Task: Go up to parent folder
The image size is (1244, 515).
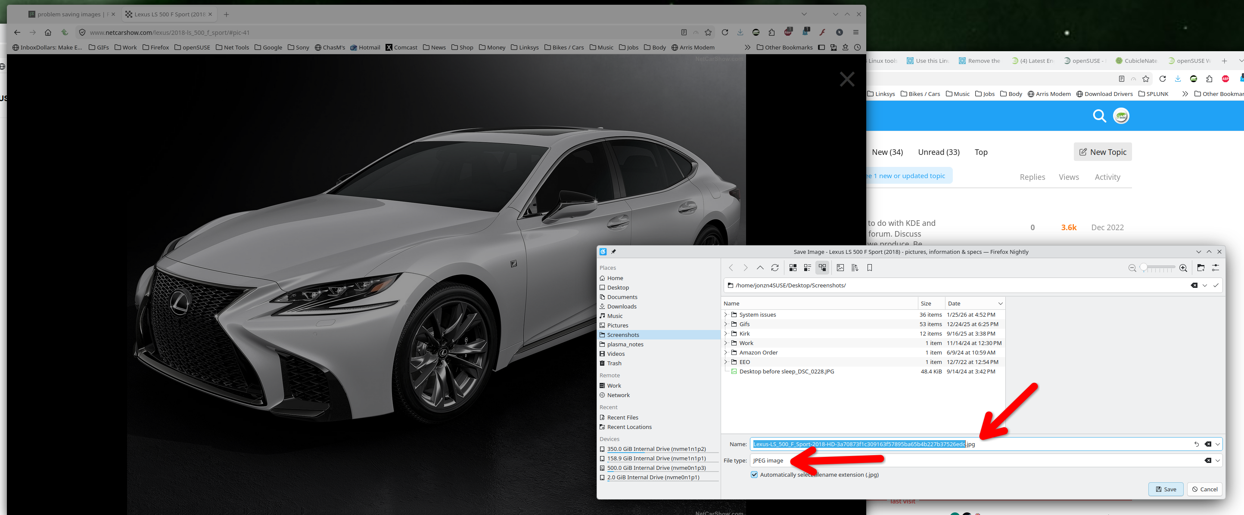Action: (x=760, y=268)
